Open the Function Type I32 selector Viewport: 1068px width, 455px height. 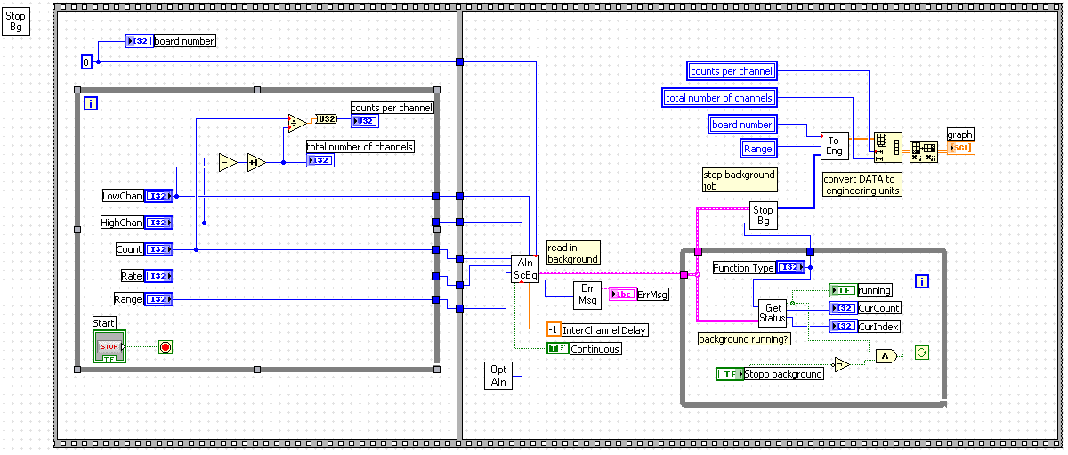790,267
